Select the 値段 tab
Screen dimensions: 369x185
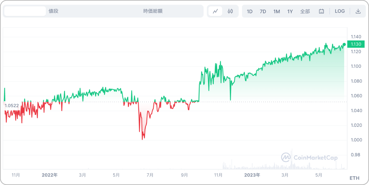point(53,11)
